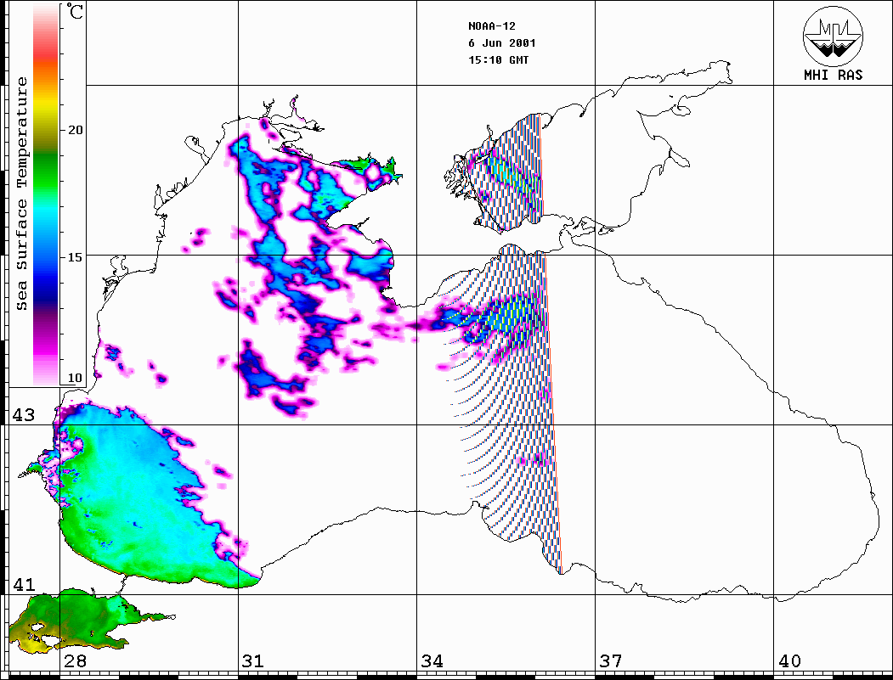This screenshot has height=680, width=893.
Task: Click the "MHI RAS" caption text
Action: [x=834, y=75]
